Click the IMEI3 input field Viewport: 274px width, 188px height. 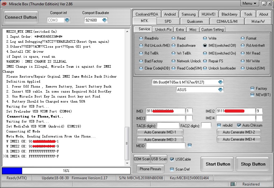[x=166, y=118]
